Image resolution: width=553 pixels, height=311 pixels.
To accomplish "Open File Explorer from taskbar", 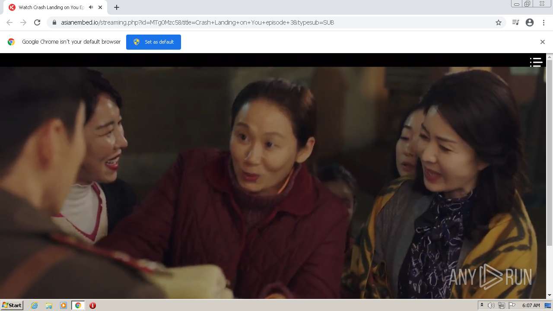I will point(49,305).
